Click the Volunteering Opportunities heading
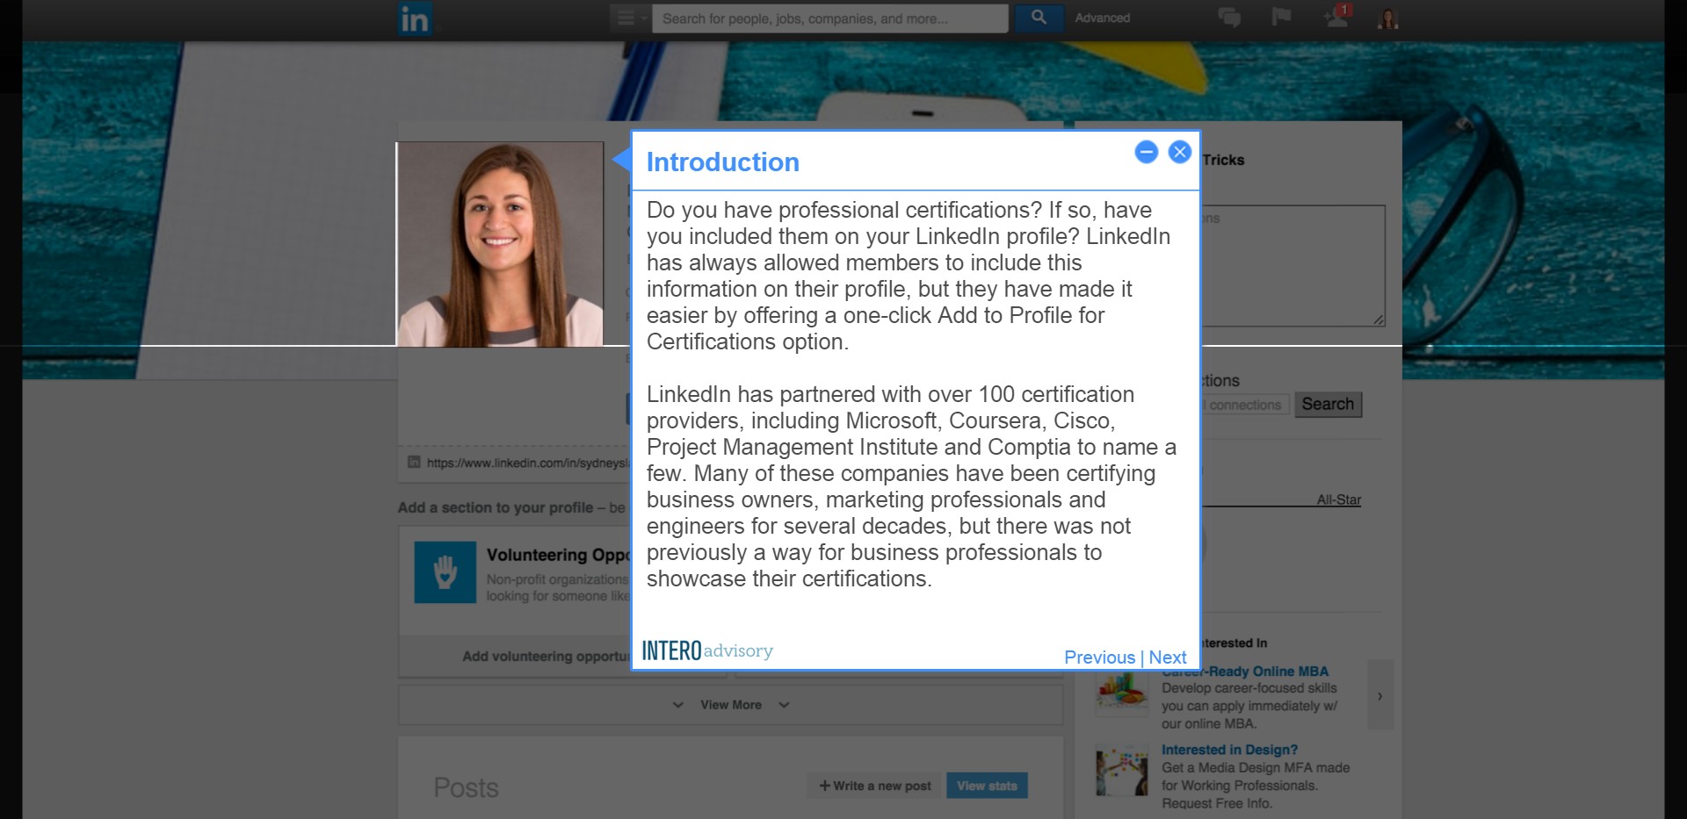This screenshot has width=1687, height=819. pos(558,555)
